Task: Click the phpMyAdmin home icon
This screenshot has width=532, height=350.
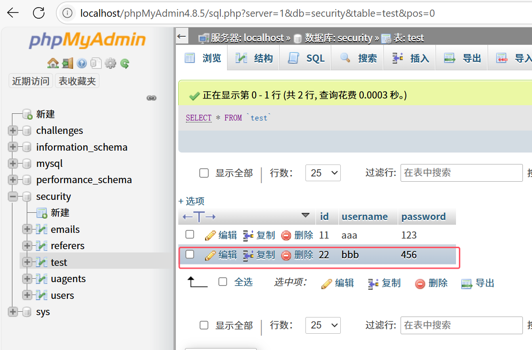Action: pyautogui.click(x=53, y=63)
